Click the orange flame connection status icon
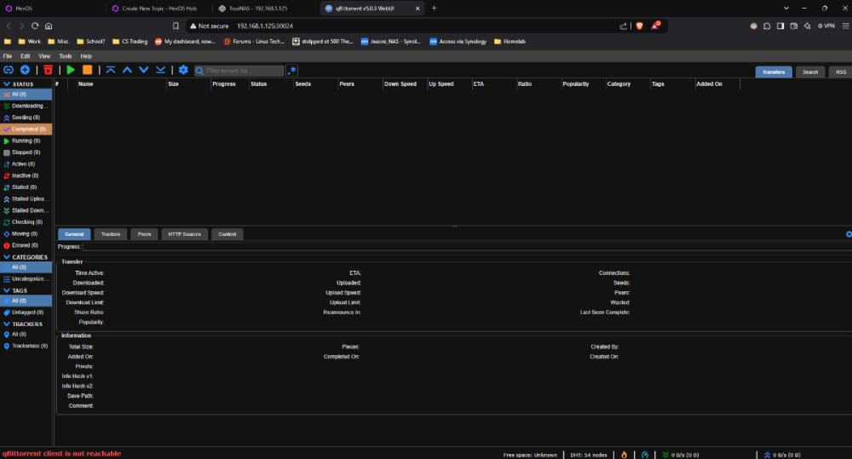 tap(624, 454)
